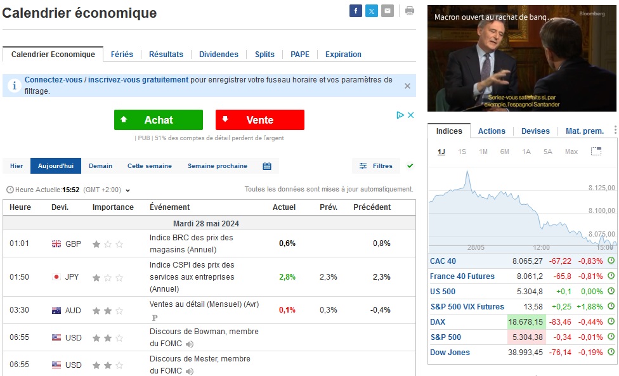Screen dimensions: 619x376
Task: Close the Achat/Vente advertisement
Action: point(410,115)
